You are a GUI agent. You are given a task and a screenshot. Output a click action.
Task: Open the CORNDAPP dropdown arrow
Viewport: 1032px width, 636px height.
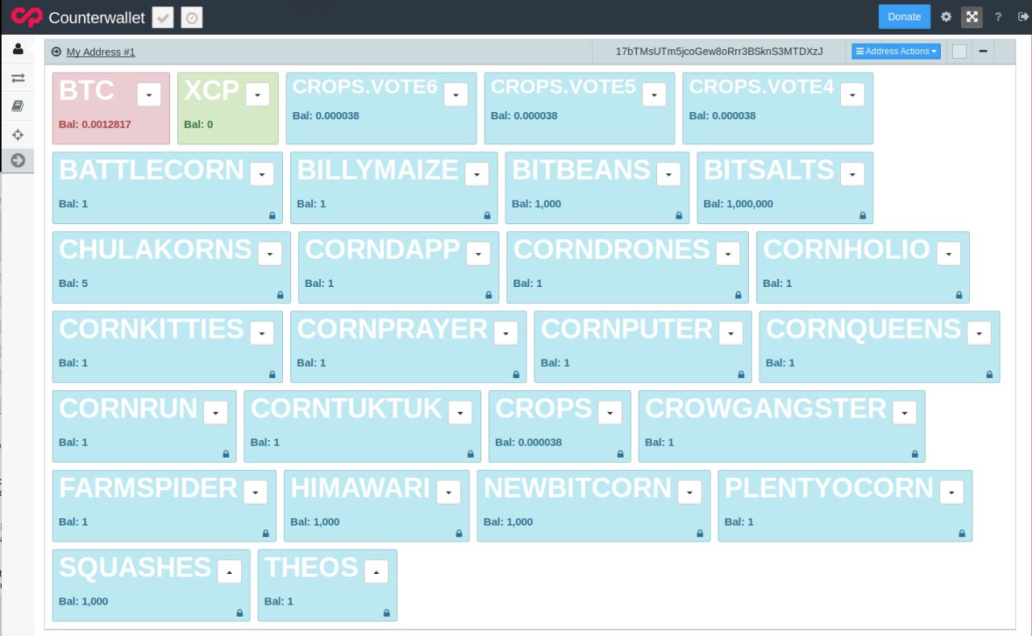[x=478, y=254]
